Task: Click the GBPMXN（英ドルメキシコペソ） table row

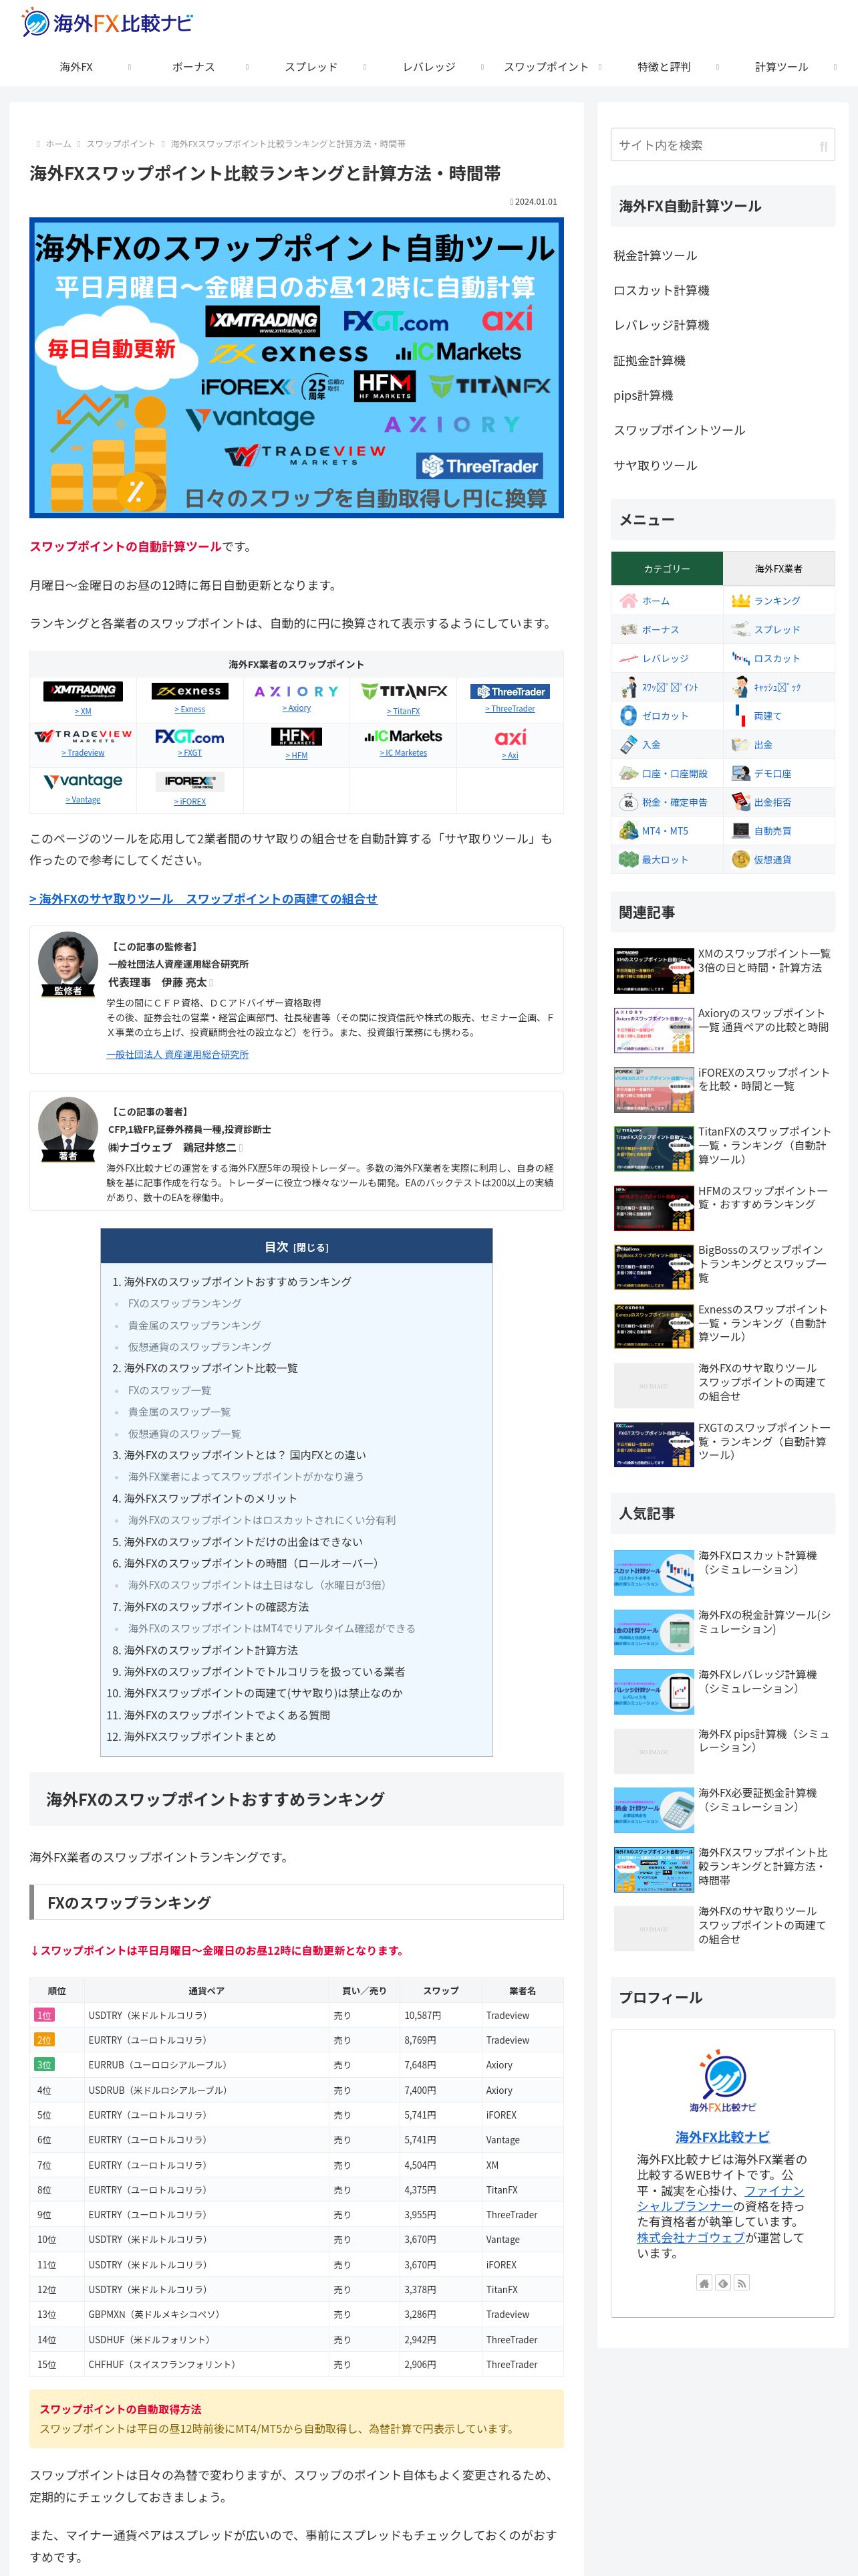Action: click(297, 2314)
